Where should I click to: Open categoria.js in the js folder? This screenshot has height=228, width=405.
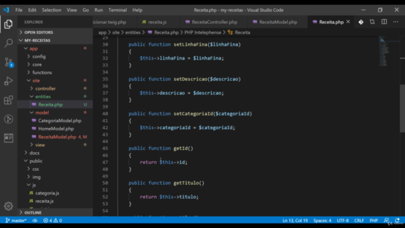pyautogui.click(x=55, y=193)
